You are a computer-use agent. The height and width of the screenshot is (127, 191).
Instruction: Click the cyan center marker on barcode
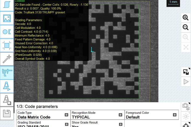92,50
